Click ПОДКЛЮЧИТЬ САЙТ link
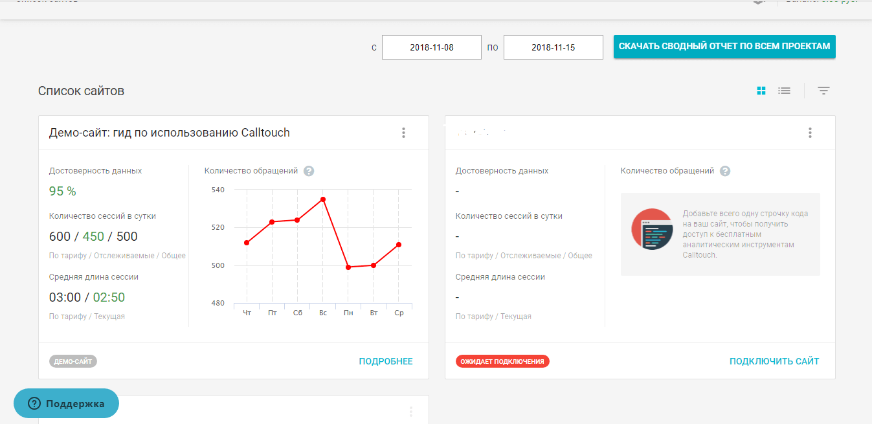The image size is (872, 424). tap(774, 361)
